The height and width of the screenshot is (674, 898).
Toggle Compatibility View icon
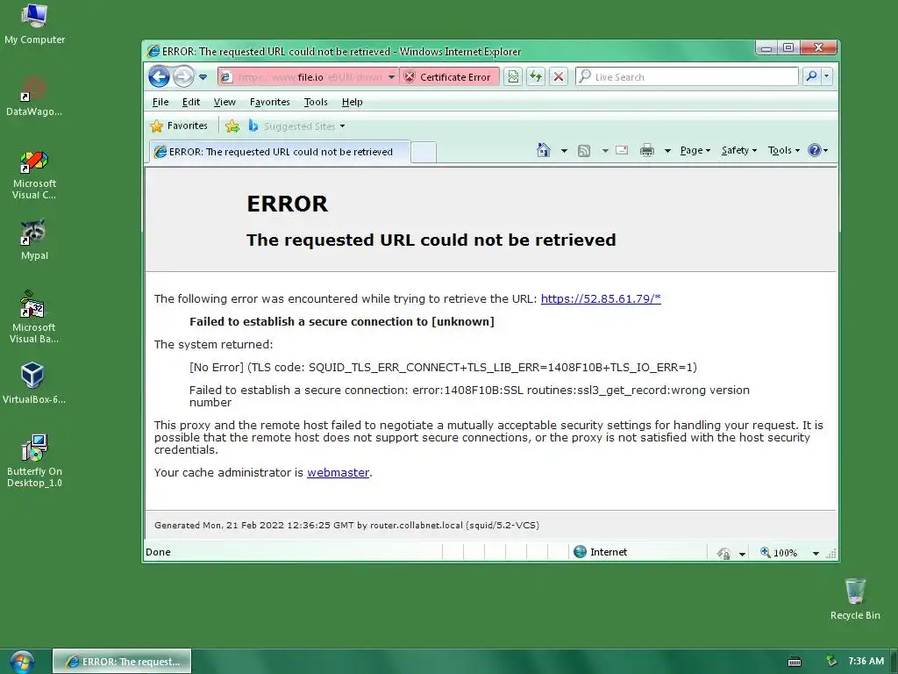coord(513,77)
